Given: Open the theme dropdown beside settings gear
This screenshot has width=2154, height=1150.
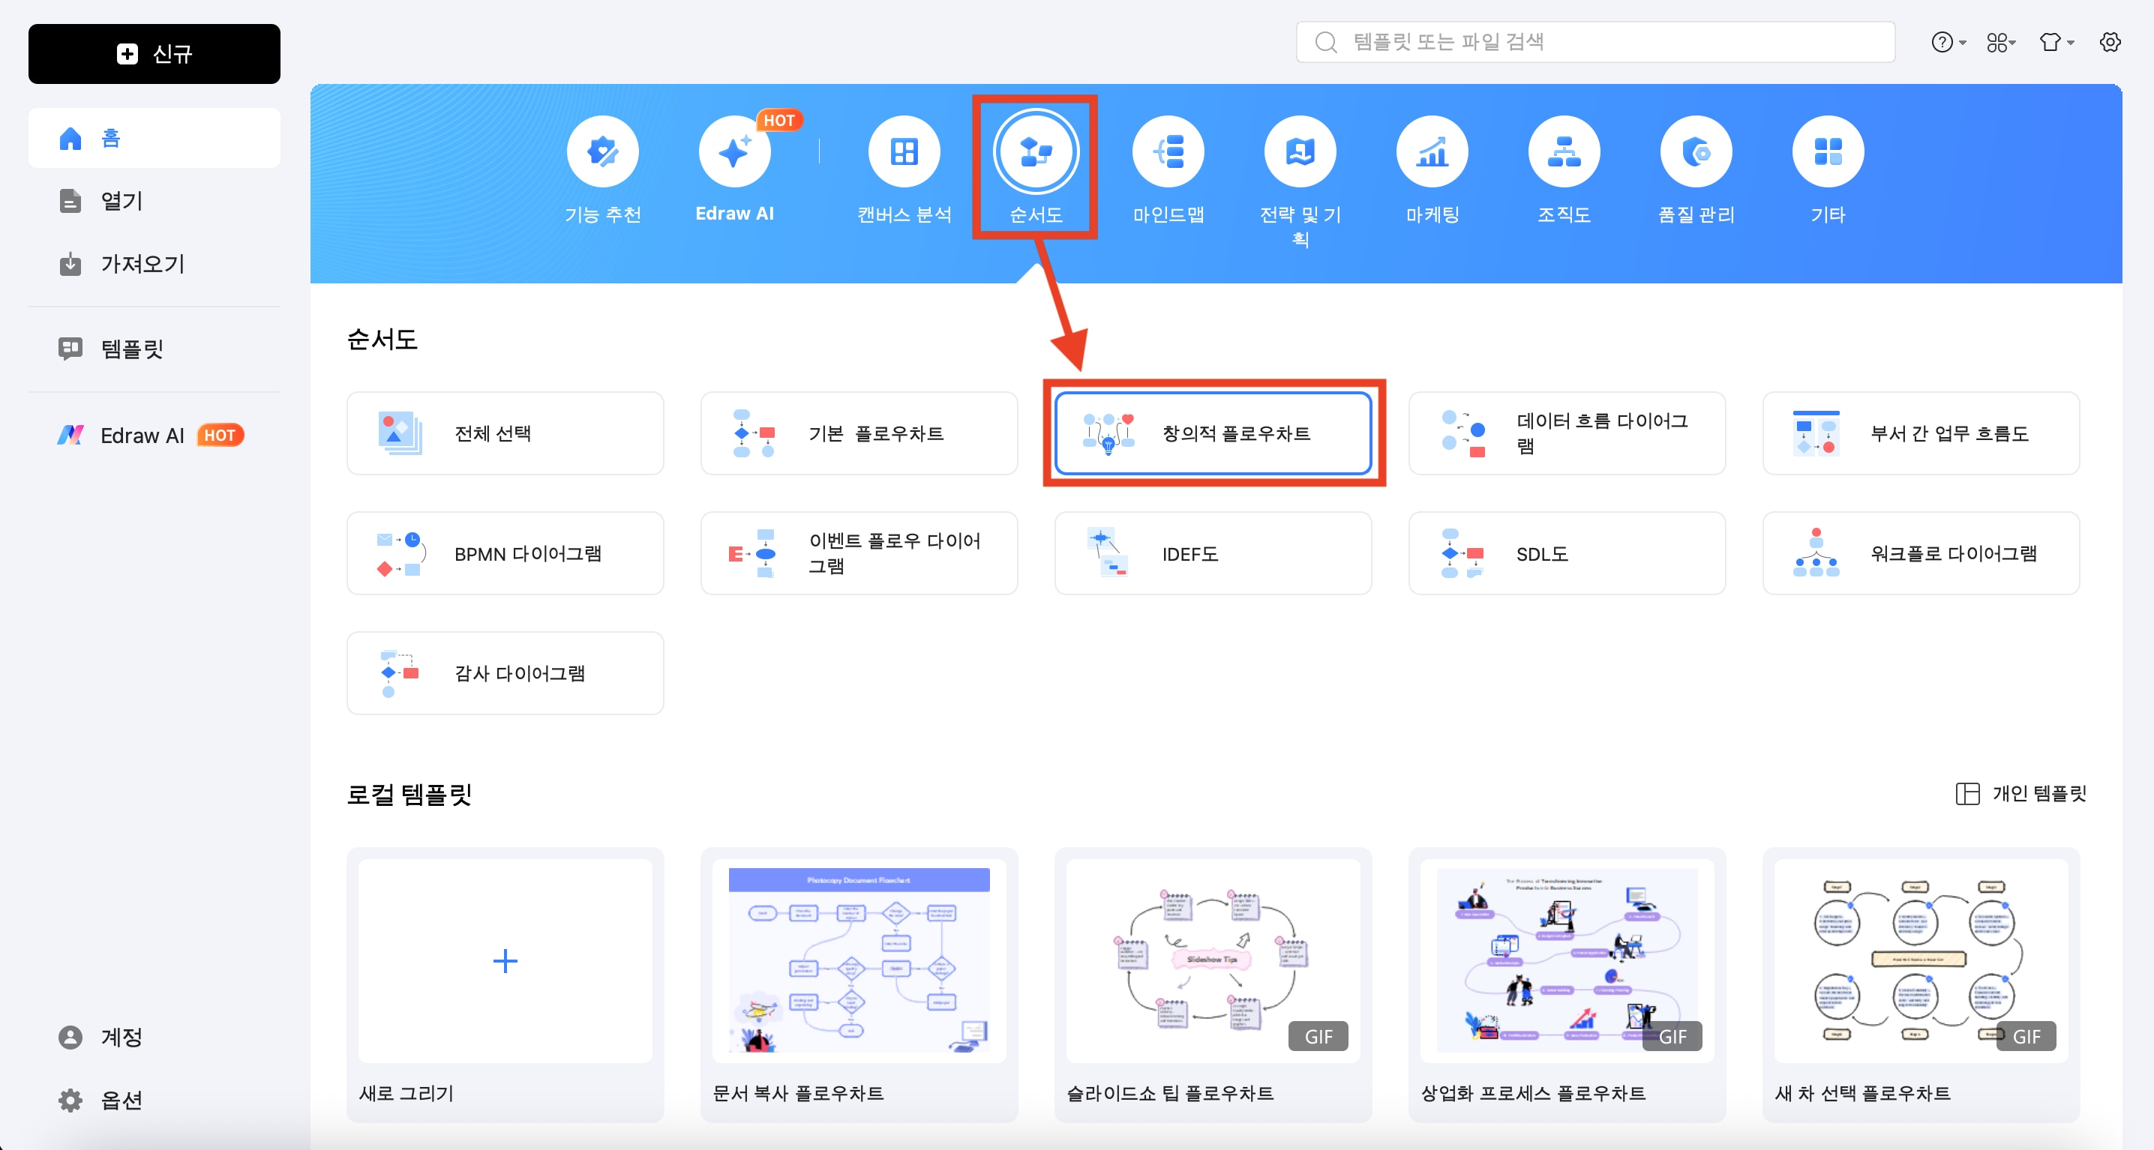Looking at the screenshot, I should click(2055, 42).
